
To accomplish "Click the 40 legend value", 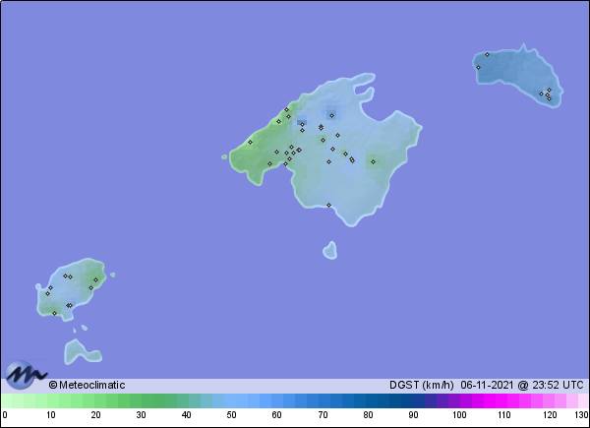I will (186, 415).
